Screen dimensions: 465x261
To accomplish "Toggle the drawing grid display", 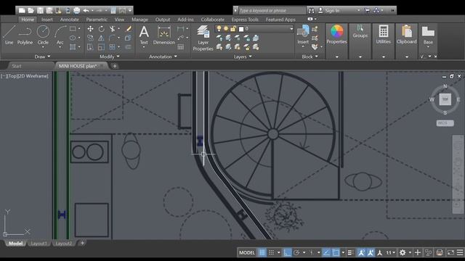I will [x=262, y=252].
